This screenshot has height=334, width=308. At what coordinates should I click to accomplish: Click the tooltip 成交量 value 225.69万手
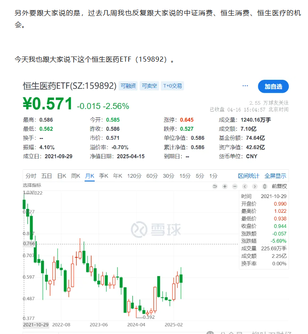point(274,249)
